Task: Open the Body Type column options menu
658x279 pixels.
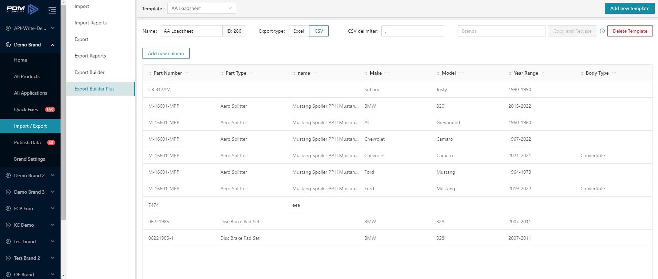Action: click(x=614, y=73)
